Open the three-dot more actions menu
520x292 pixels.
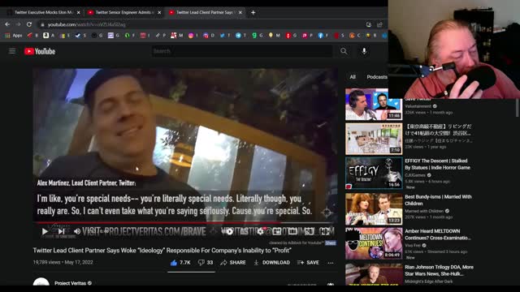[331, 263]
